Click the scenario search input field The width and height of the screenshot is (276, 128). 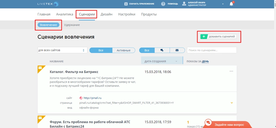coord(212,50)
